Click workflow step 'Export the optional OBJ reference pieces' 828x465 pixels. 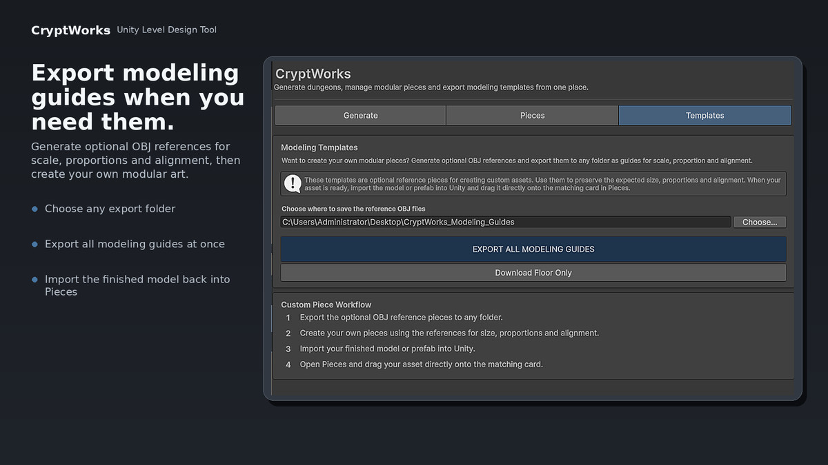[401, 318]
